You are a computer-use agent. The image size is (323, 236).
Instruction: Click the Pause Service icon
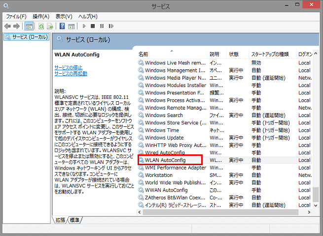102,26
